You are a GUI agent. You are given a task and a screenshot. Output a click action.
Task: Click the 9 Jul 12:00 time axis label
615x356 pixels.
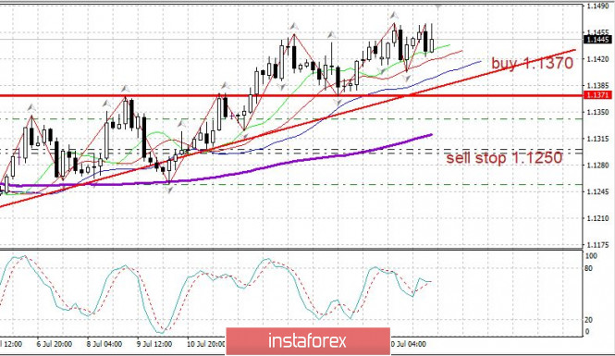154,344
